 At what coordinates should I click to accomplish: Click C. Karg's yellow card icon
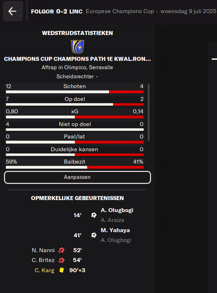point(62,270)
